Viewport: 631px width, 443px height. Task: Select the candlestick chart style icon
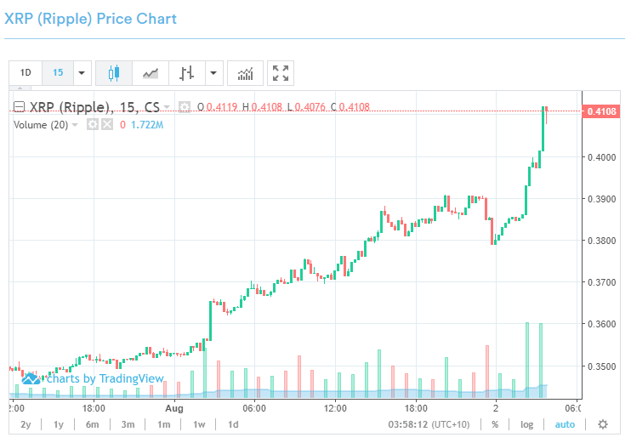click(114, 73)
